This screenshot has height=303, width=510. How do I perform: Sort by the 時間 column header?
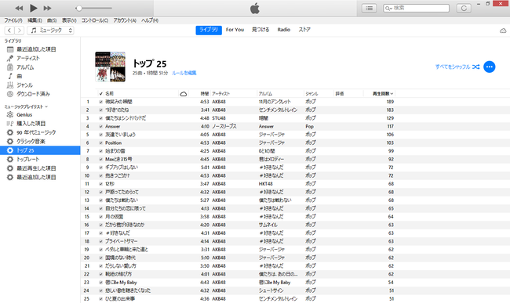[x=205, y=93]
